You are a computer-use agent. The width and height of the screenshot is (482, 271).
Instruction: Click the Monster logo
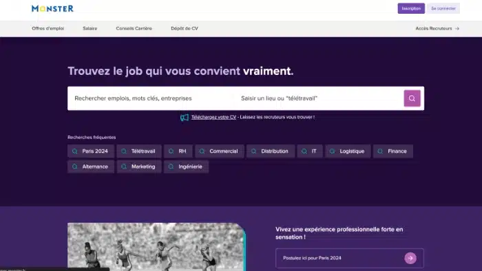(x=52, y=8)
